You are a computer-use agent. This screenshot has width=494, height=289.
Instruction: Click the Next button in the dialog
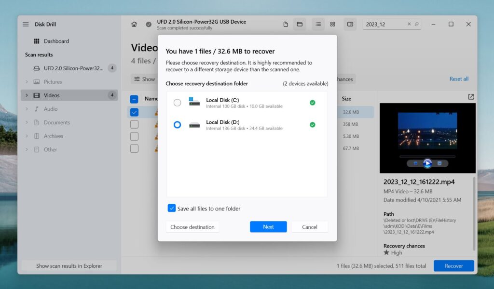click(268, 226)
